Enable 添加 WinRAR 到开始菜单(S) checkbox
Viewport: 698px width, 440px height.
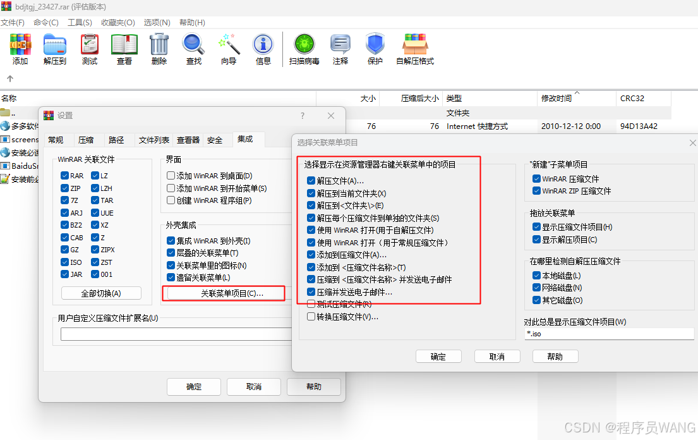point(171,188)
